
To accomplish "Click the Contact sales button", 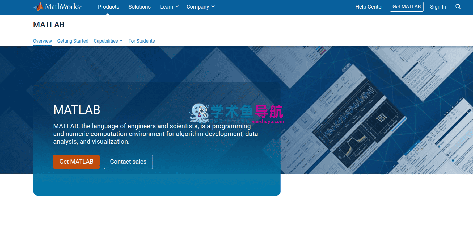I will tap(128, 162).
